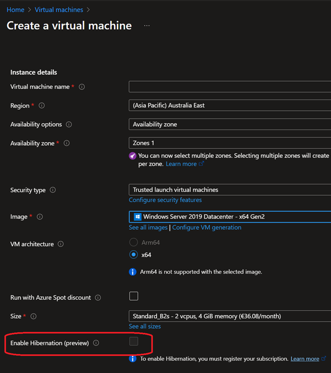Select the Arm64 architecture radio button

[133, 242]
